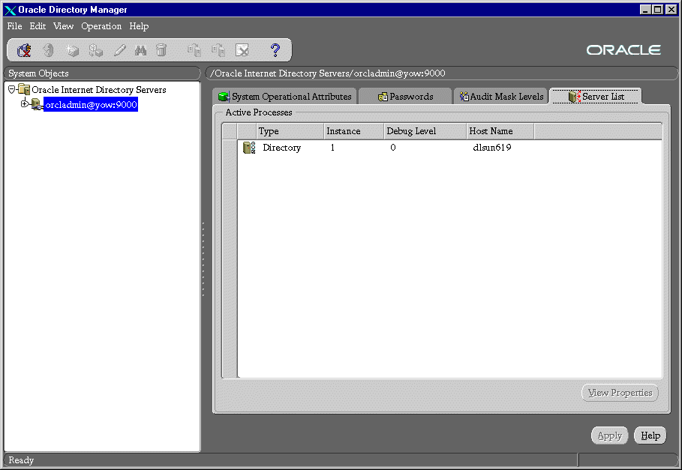The height and width of the screenshot is (470, 682).
Task: Click the pencil Edit icon
Action: coord(119,50)
